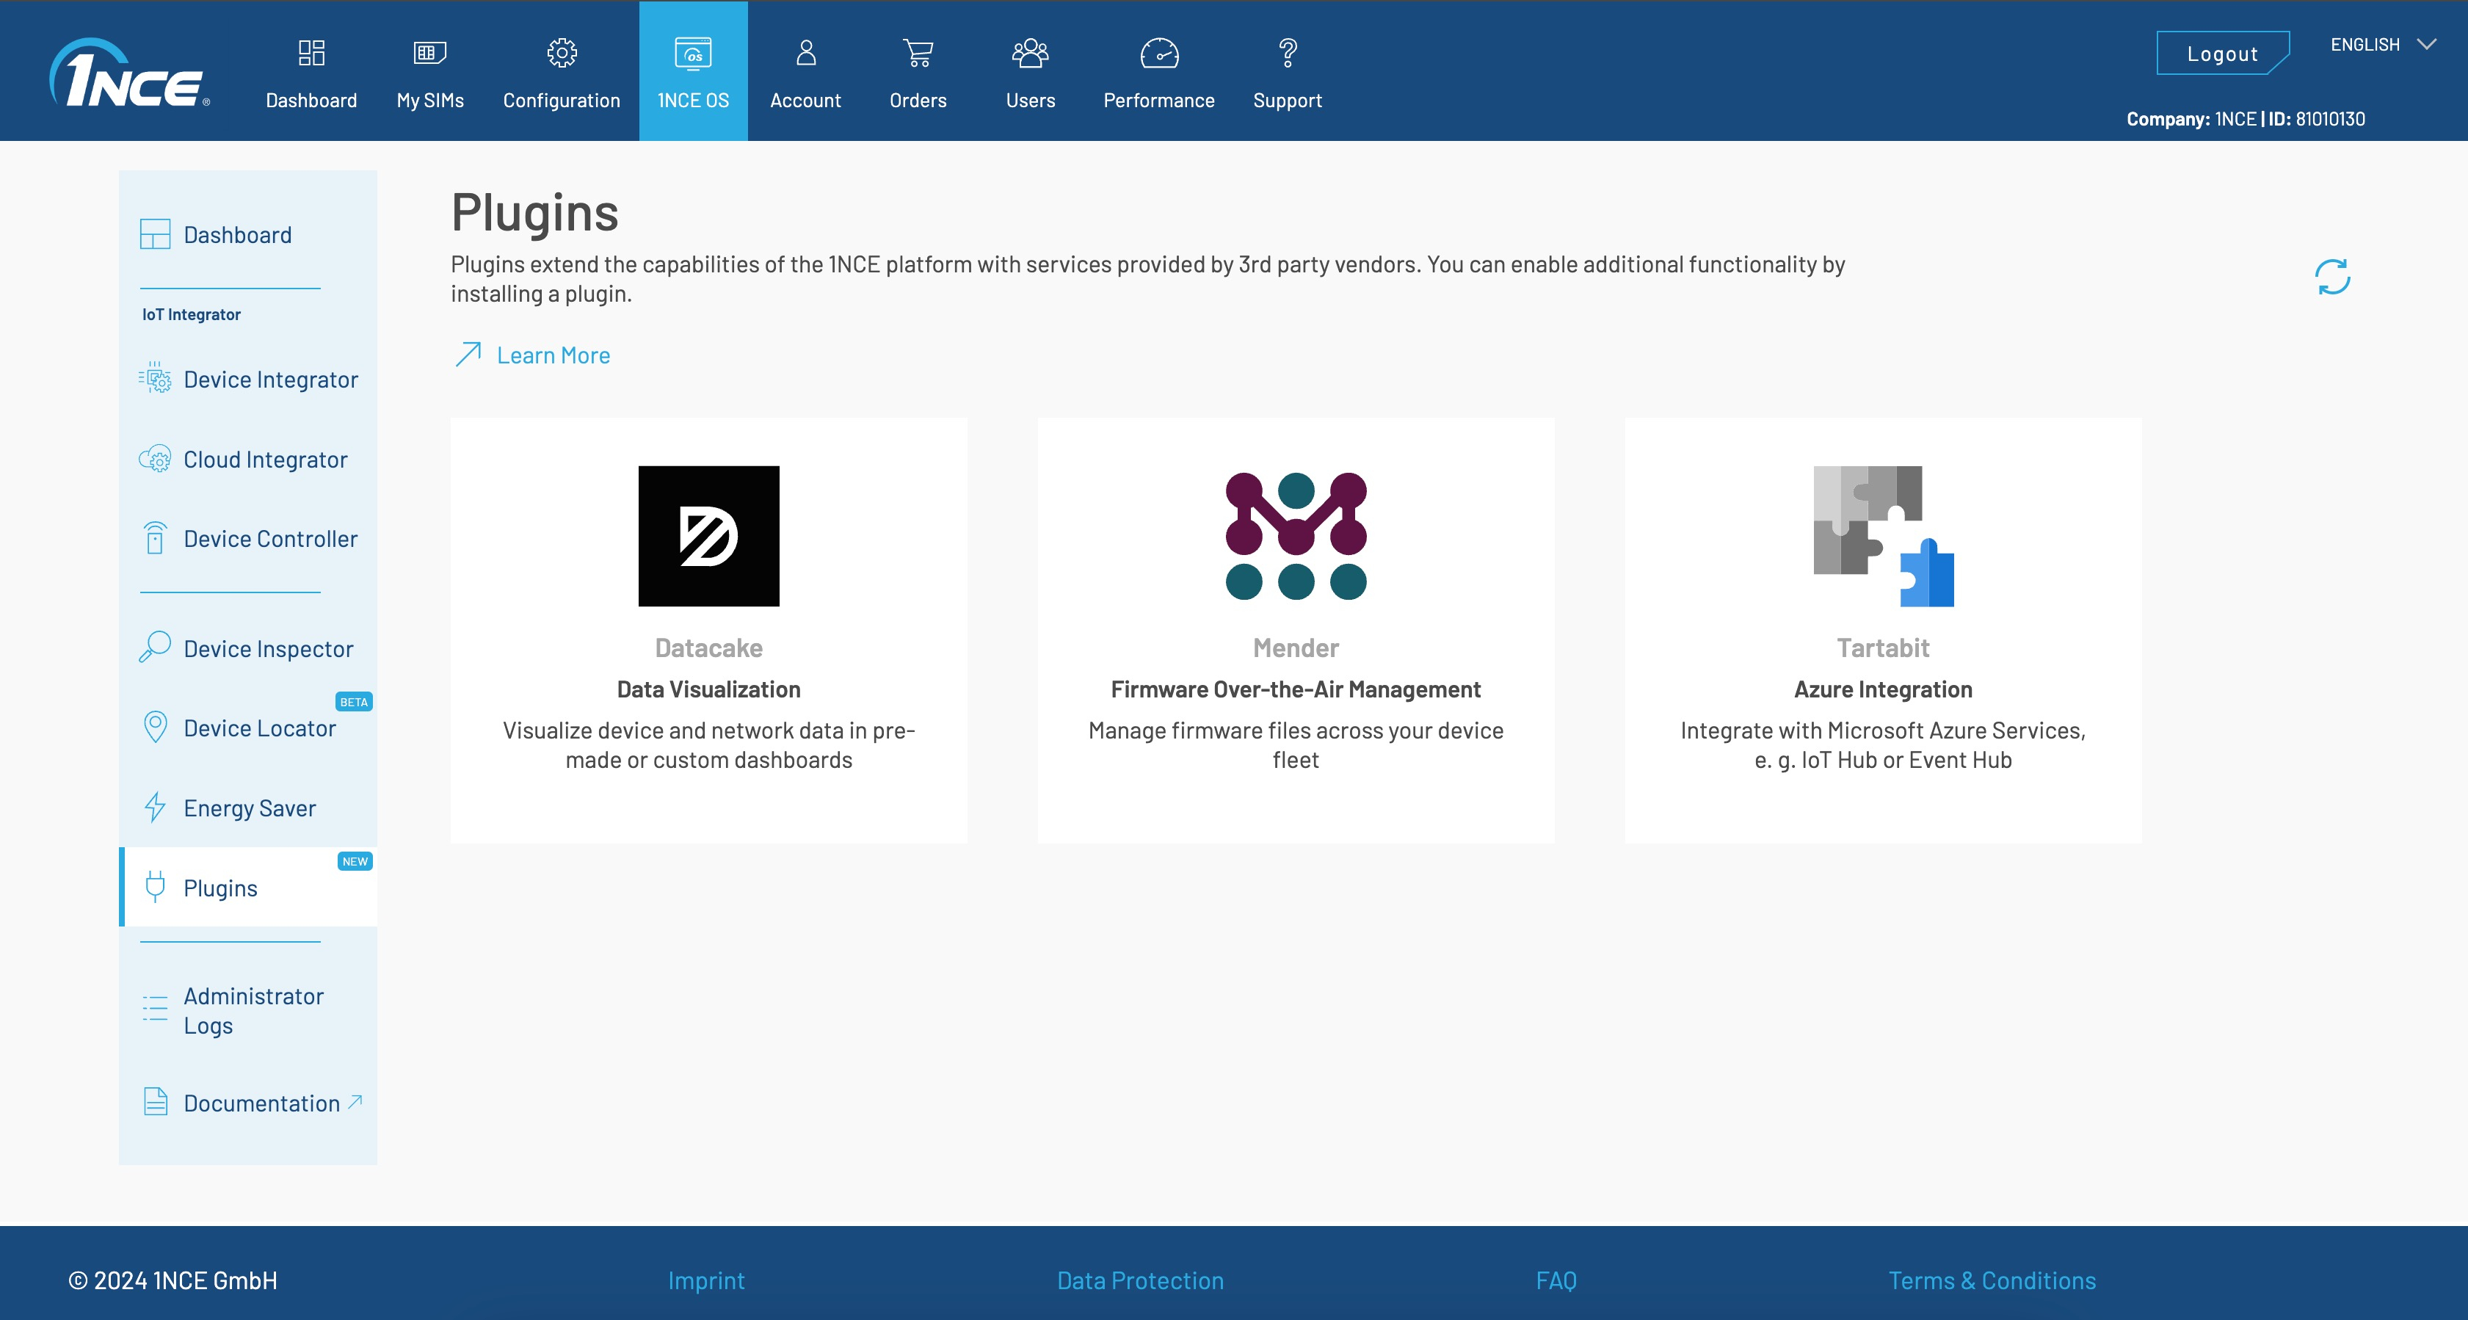Open the Device Integrator section
2468x1320 pixels.
269,380
